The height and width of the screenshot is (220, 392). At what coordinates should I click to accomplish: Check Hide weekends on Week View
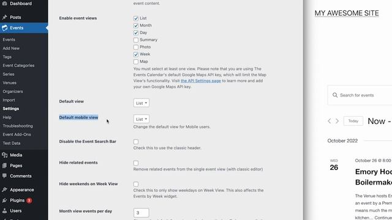pos(136,184)
